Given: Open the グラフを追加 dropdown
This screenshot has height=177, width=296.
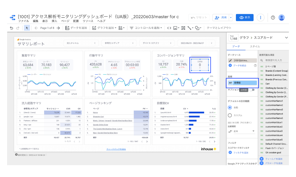Looking at the screenshot, I should click(104, 28).
